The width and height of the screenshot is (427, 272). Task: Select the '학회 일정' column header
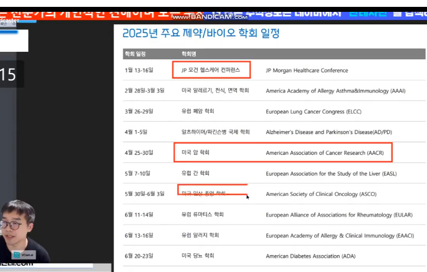coord(135,54)
